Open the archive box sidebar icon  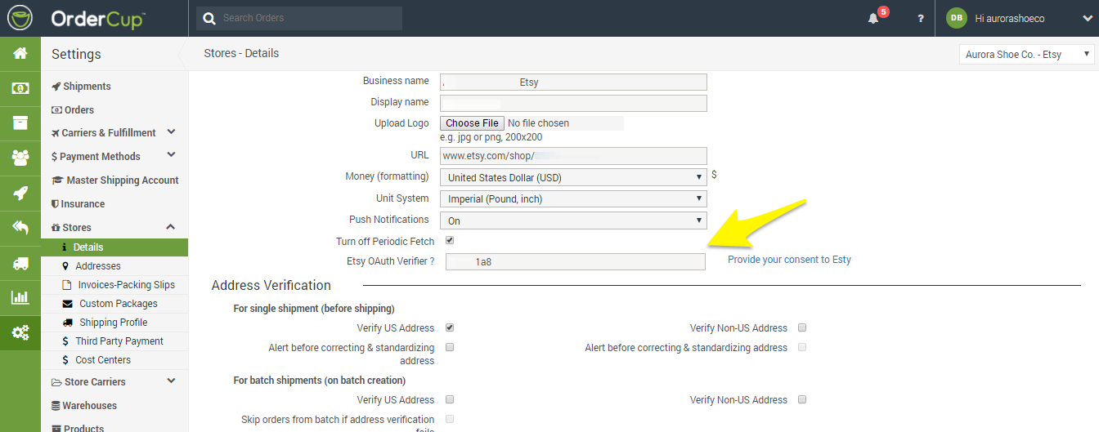pyautogui.click(x=20, y=122)
